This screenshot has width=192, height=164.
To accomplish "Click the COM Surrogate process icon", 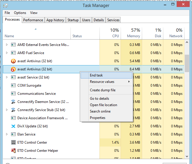I will (x=13, y=85).
